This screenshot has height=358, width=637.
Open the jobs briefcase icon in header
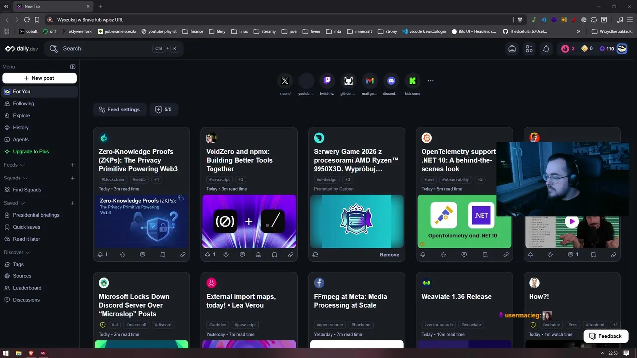pyautogui.click(x=512, y=49)
